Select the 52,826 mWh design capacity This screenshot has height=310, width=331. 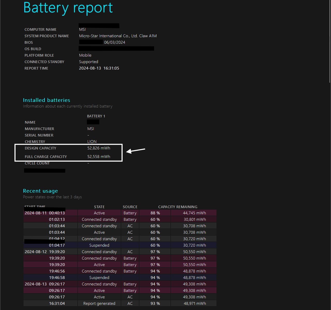tap(99, 148)
